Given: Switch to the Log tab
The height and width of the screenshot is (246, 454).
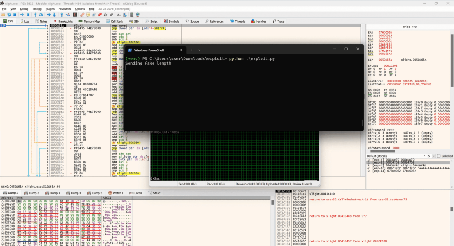Looking at the screenshot, I should coord(24,21).
